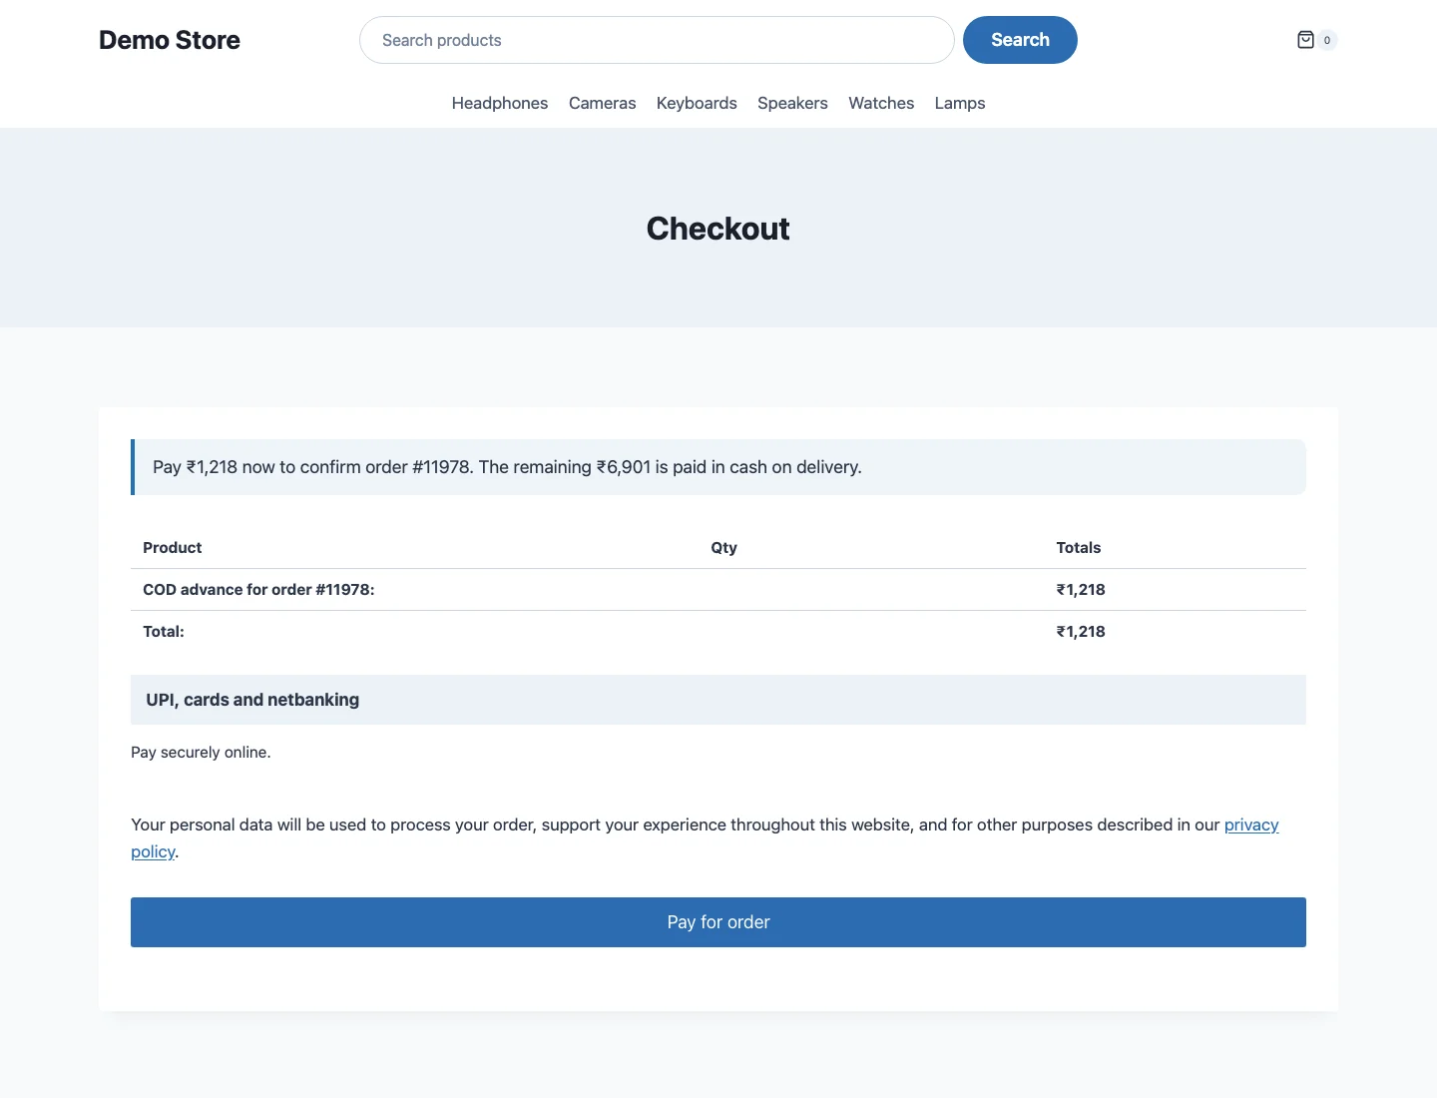Click the Total row ₹1,218 amount
The height and width of the screenshot is (1098, 1437).
coord(1081,631)
